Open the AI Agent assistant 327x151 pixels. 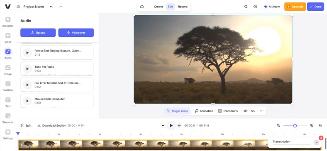pos(272,7)
